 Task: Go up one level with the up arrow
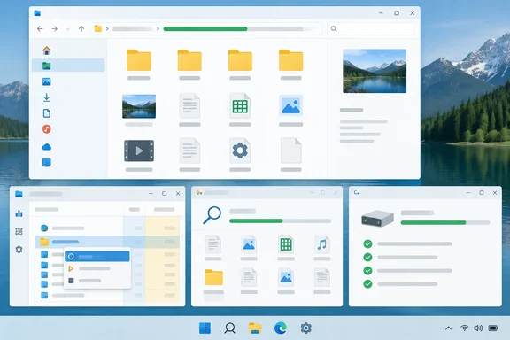coord(81,29)
